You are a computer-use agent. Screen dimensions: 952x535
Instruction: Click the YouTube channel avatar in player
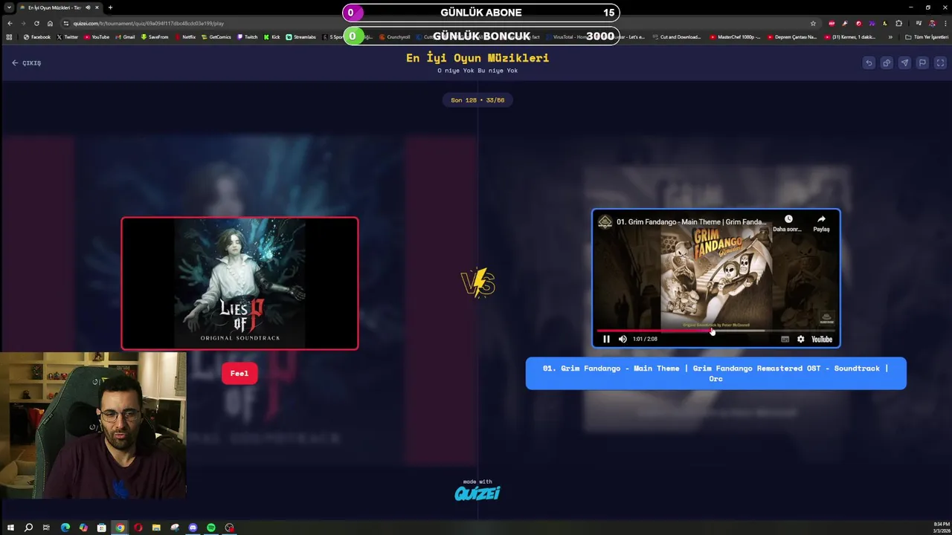coord(605,222)
